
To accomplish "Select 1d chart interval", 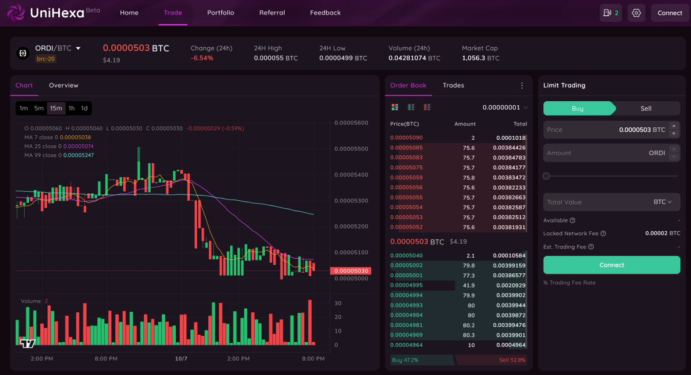I will (84, 108).
